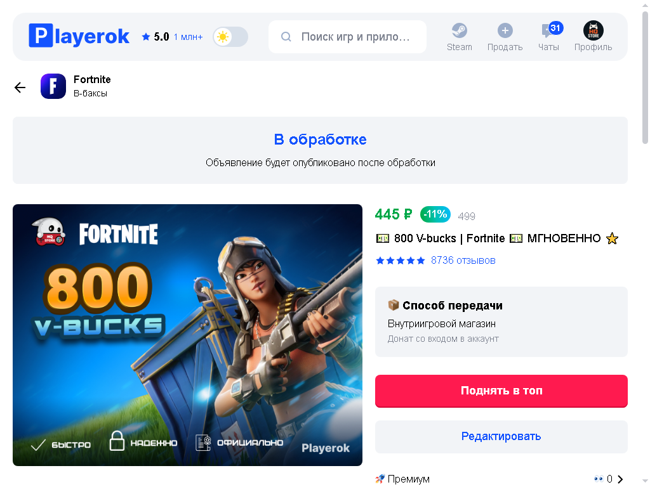650x487 pixels.
Task: Click the 5.0 rating star in header
Action: pyautogui.click(x=146, y=37)
